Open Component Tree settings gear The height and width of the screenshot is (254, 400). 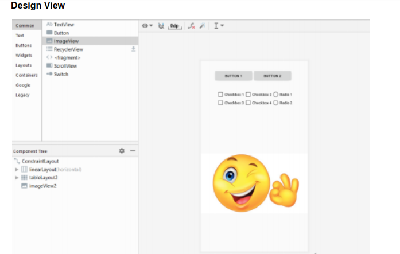pyautogui.click(x=122, y=151)
